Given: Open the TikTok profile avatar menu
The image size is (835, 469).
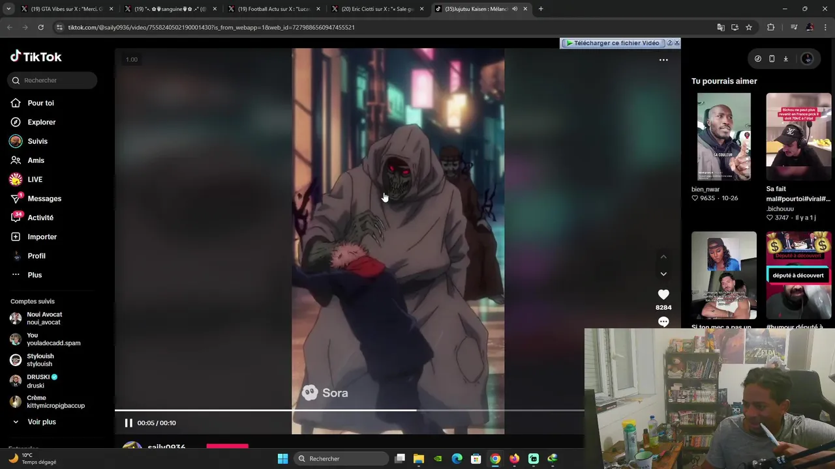Looking at the screenshot, I should (807, 59).
